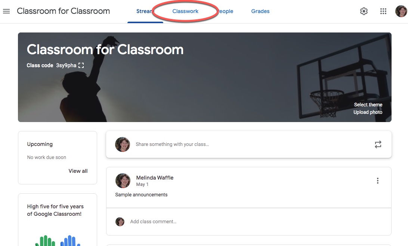
Task: Click the Add class comment field
Action: point(153,222)
